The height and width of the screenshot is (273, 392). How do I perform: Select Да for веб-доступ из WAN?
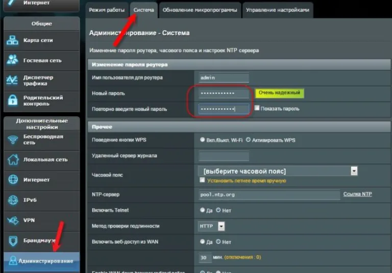202,241
